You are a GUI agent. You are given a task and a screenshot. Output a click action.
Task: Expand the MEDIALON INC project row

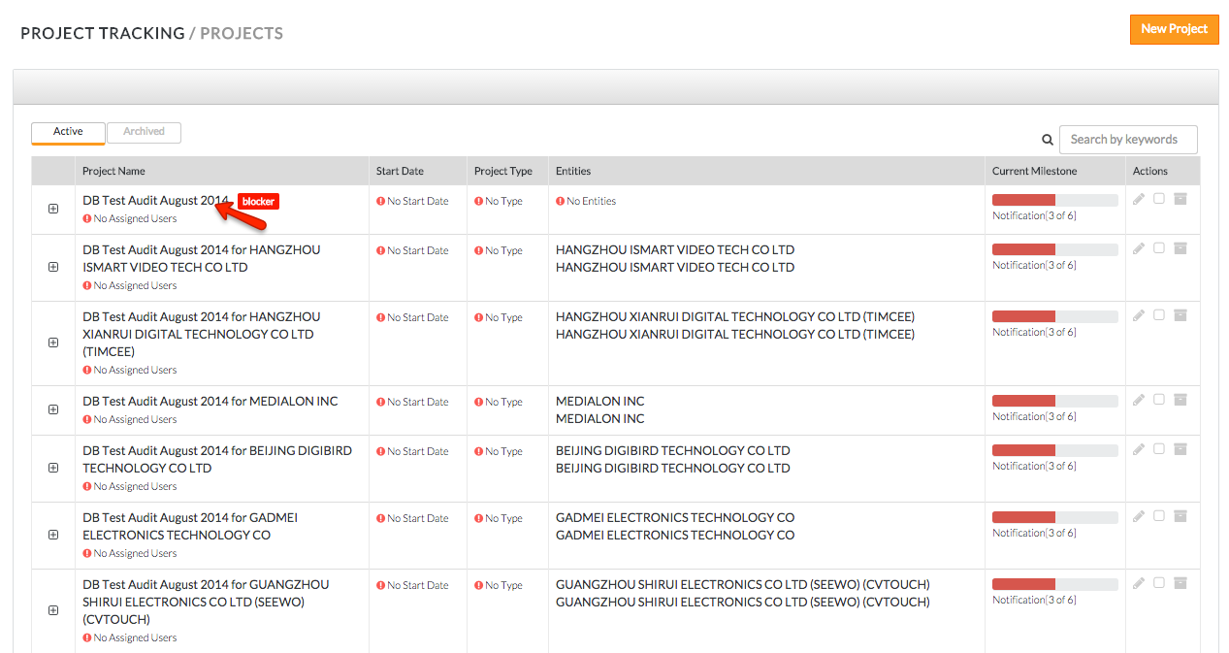53,409
